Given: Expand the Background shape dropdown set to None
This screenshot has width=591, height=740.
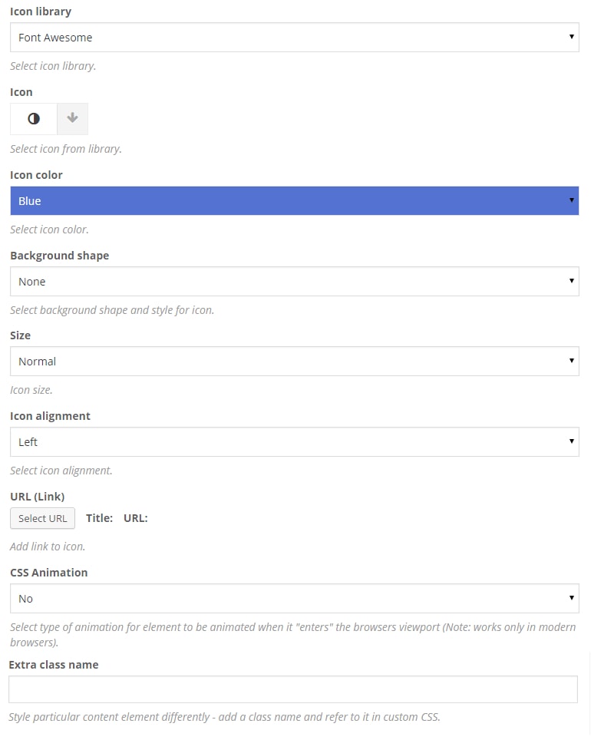Looking at the screenshot, I should pyautogui.click(x=294, y=282).
